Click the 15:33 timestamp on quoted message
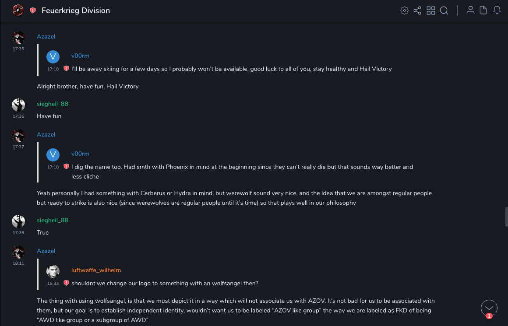 [x=53, y=284]
